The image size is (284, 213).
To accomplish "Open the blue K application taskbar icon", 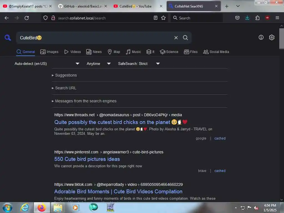I will tap(110, 207).
